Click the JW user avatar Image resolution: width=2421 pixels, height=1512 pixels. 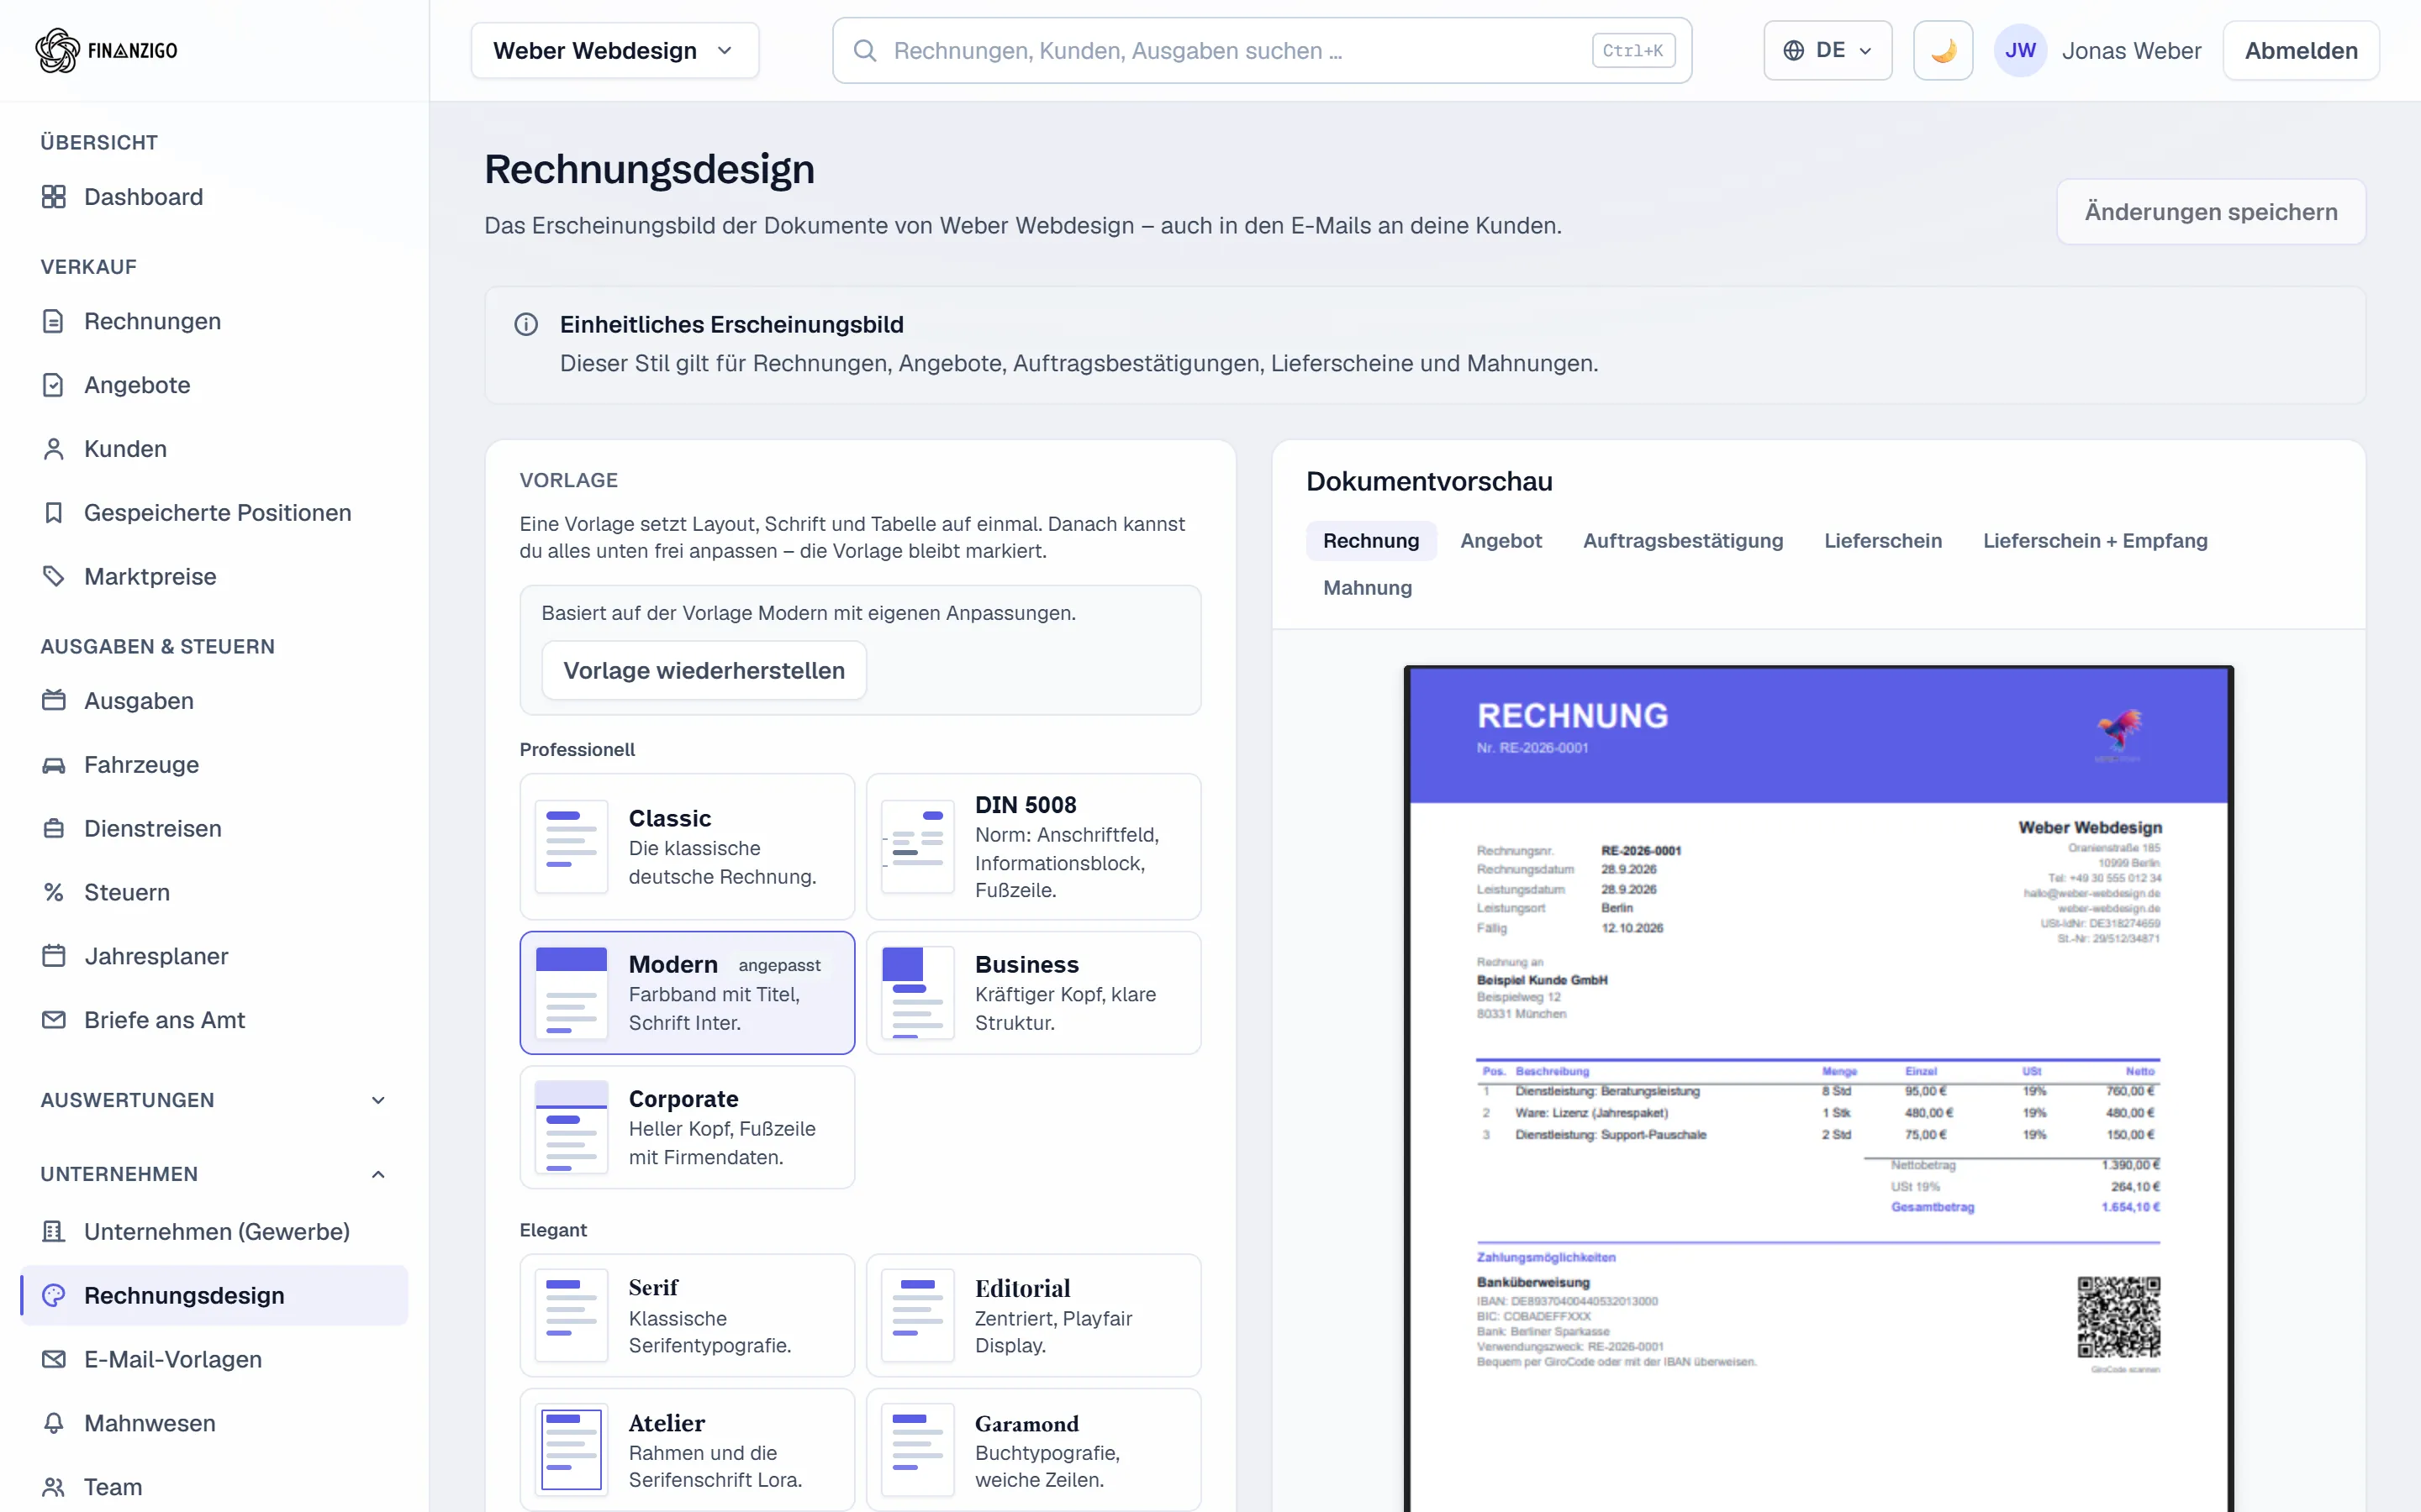tap(2020, 51)
